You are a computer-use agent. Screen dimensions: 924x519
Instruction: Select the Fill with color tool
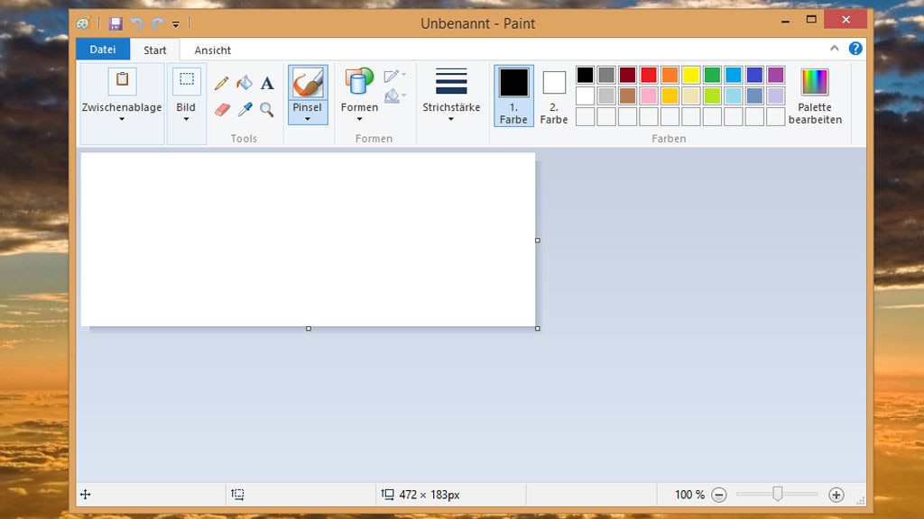click(x=244, y=83)
